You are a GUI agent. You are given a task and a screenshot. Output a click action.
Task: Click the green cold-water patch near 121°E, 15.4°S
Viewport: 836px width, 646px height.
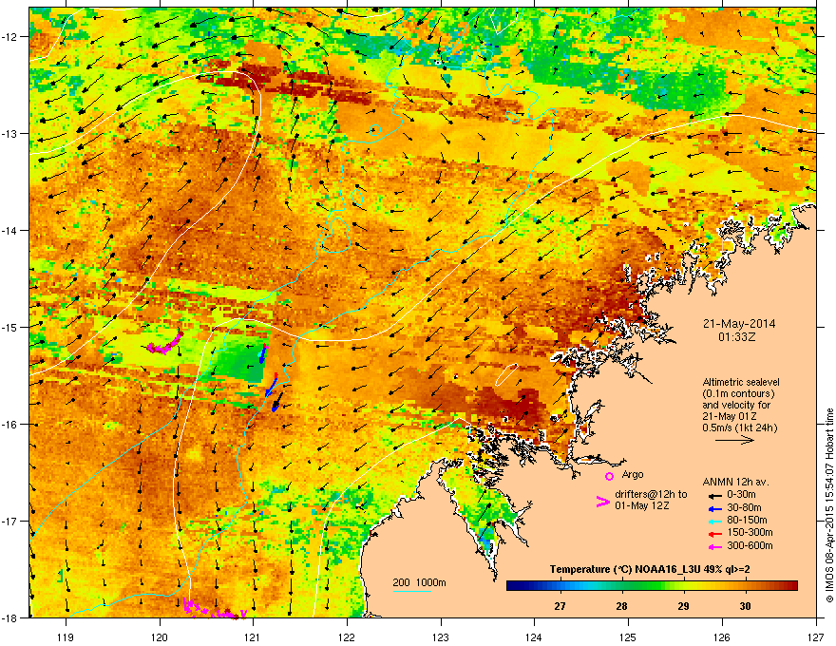pyautogui.click(x=240, y=363)
